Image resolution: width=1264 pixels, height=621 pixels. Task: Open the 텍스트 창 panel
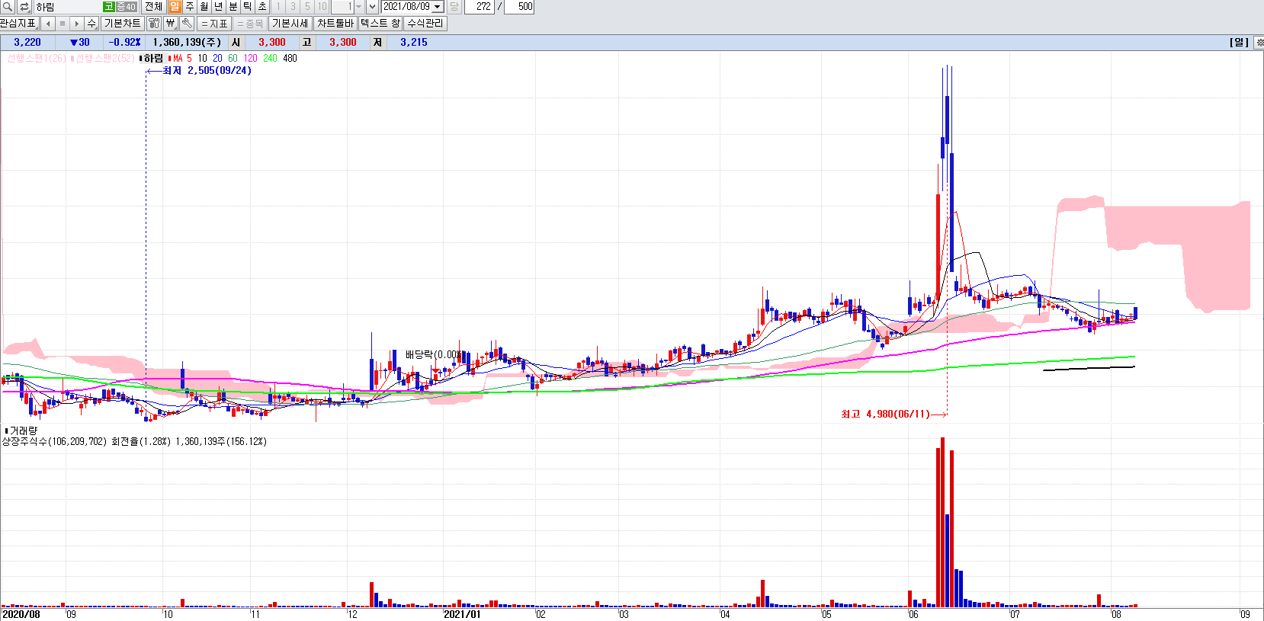point(380,24)
